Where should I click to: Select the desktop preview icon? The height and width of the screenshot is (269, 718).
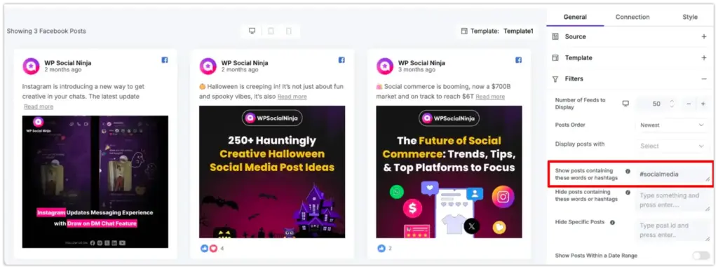tap(252, 31)
